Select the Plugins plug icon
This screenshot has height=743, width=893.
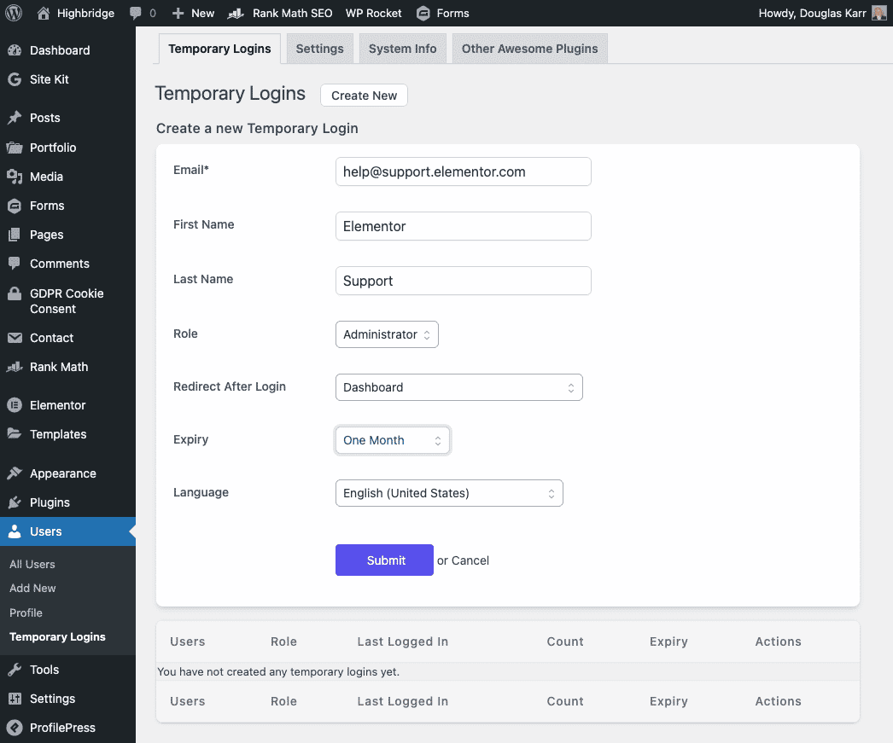[15, 502]
